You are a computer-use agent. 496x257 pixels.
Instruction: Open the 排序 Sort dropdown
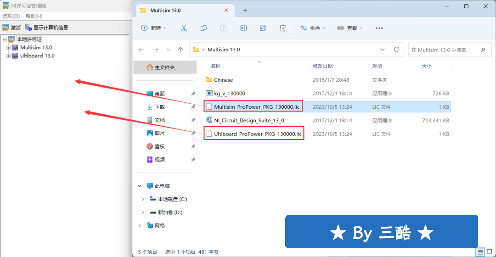pos(313,28)
